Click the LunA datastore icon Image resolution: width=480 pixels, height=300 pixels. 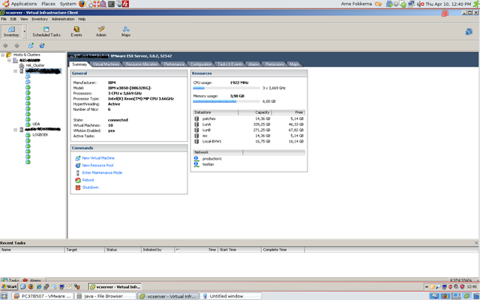pos(196,124)
